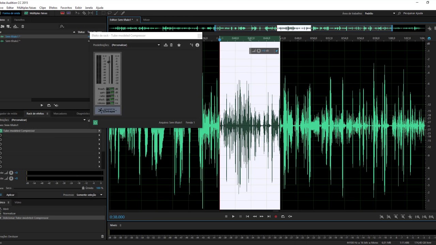The width and height of the screenshot is (436, 245).
Task: Select file Sem título2 in files list
Action: tap(13, 41)
